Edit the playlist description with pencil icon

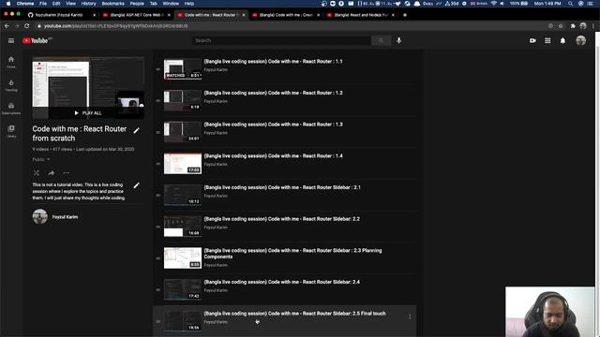(x=136, y=185)
